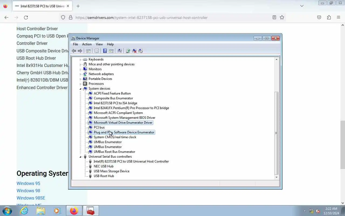Click the date and time in taskbar
Screen dimensions: 345x216
pyautogui.click(x=331, y=211)
